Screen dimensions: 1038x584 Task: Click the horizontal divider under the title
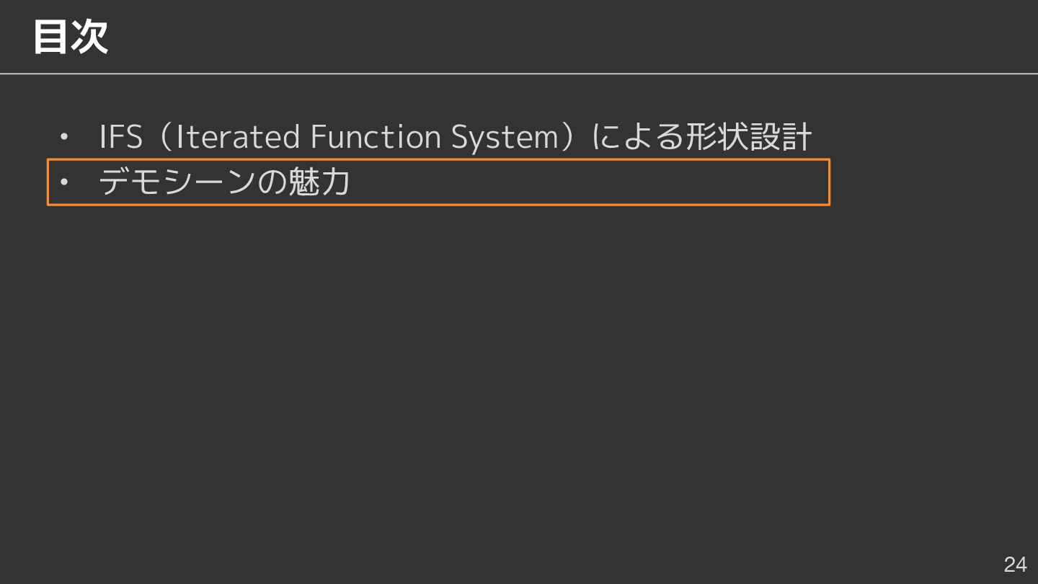(x=519, y=74)
